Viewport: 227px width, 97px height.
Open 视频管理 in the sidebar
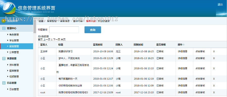pos(14,77)
